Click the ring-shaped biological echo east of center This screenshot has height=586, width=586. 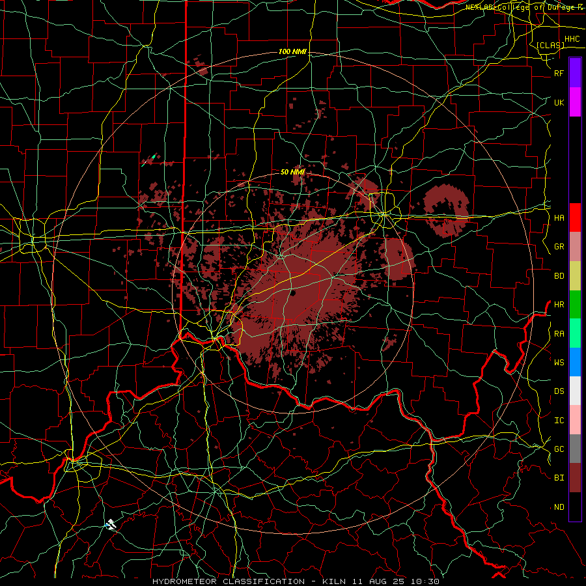pos(446,210)
